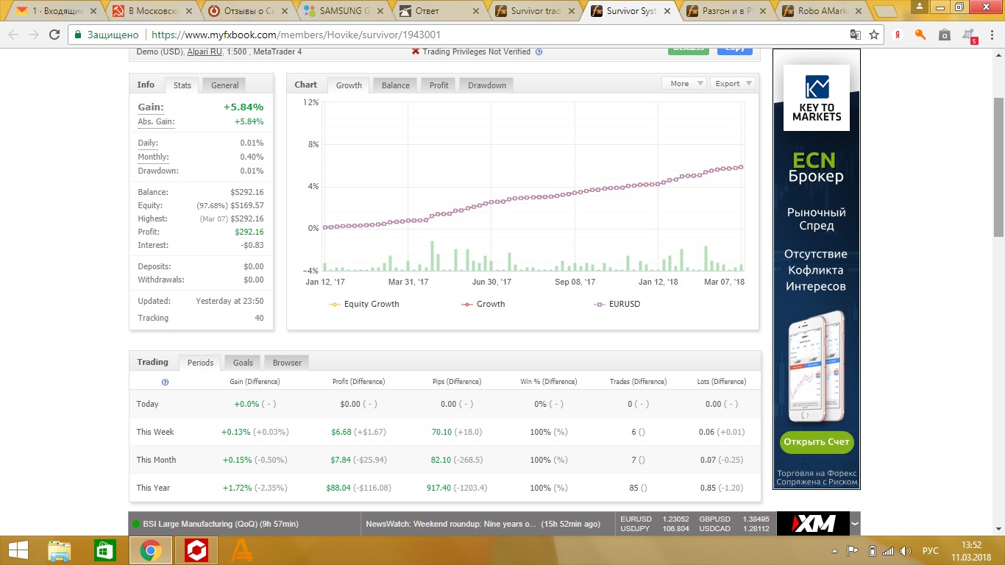Toggle the EURUSD legend series
Screen dimensions: 1005x565
click(617, 304)
